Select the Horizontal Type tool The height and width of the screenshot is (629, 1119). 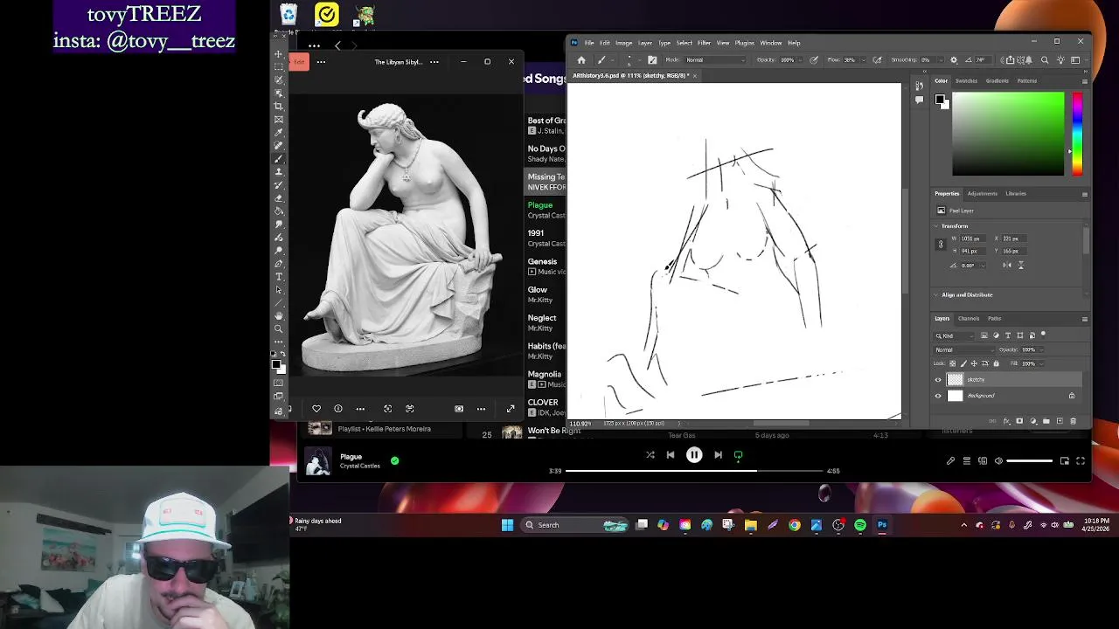[279, 277]
